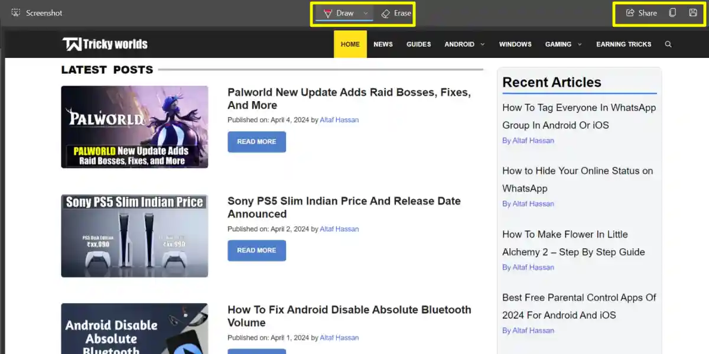
Task: Open sharing options via the Share icon
Action: 640,12
